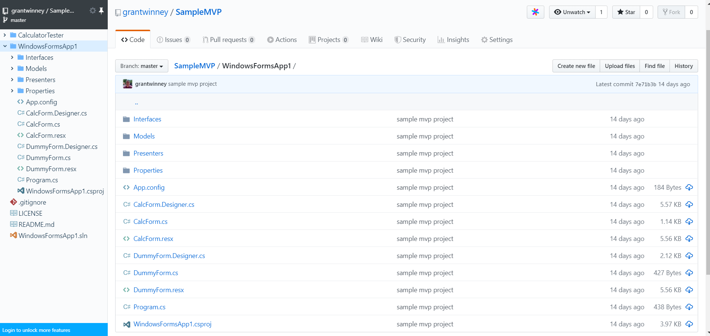Download Program.cs using the cloud icon
This screenshot has height=336, width=710.
point(689,307)
